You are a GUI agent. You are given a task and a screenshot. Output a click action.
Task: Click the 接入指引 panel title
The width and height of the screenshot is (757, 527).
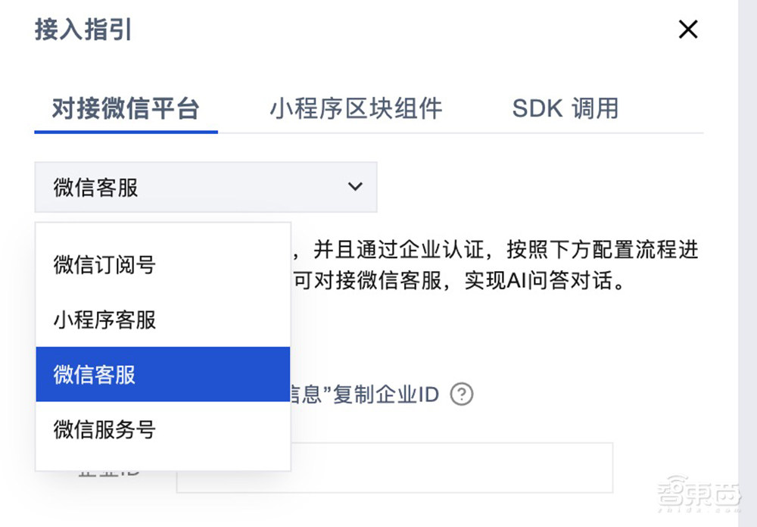tap(82, 30)
